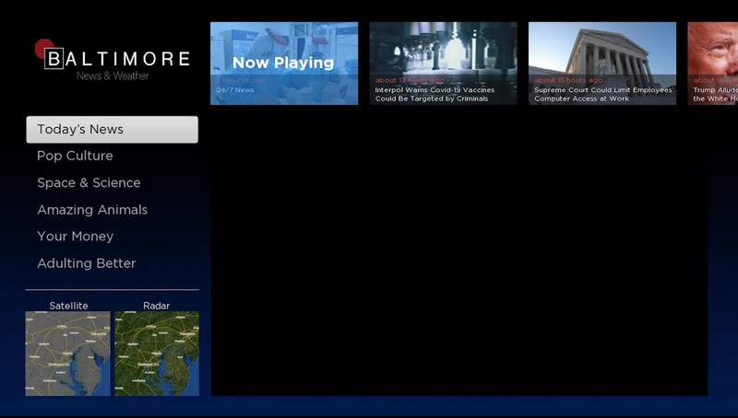738x418 pixels.
Task: Choose the Amazing Animals category
Action: (x=92, y=210)
